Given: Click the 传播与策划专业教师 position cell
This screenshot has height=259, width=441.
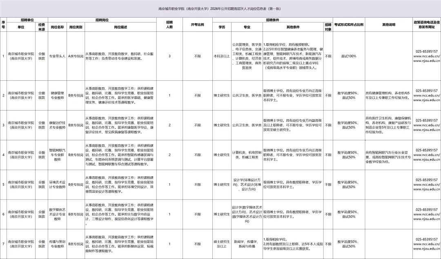Looking at the screenshot, I should click(x=58, y=244).
